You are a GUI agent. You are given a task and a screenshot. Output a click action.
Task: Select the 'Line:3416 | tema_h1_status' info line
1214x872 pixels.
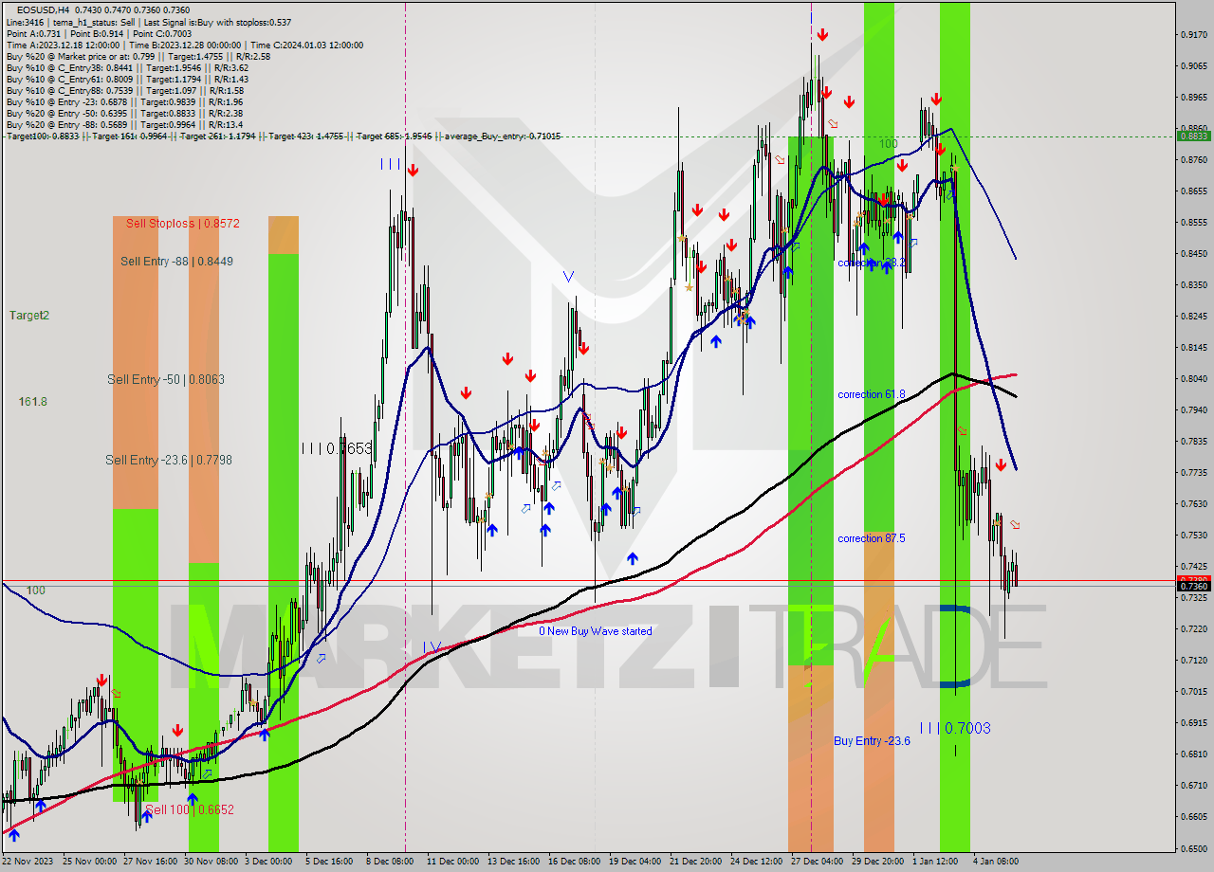pos(148,22)
